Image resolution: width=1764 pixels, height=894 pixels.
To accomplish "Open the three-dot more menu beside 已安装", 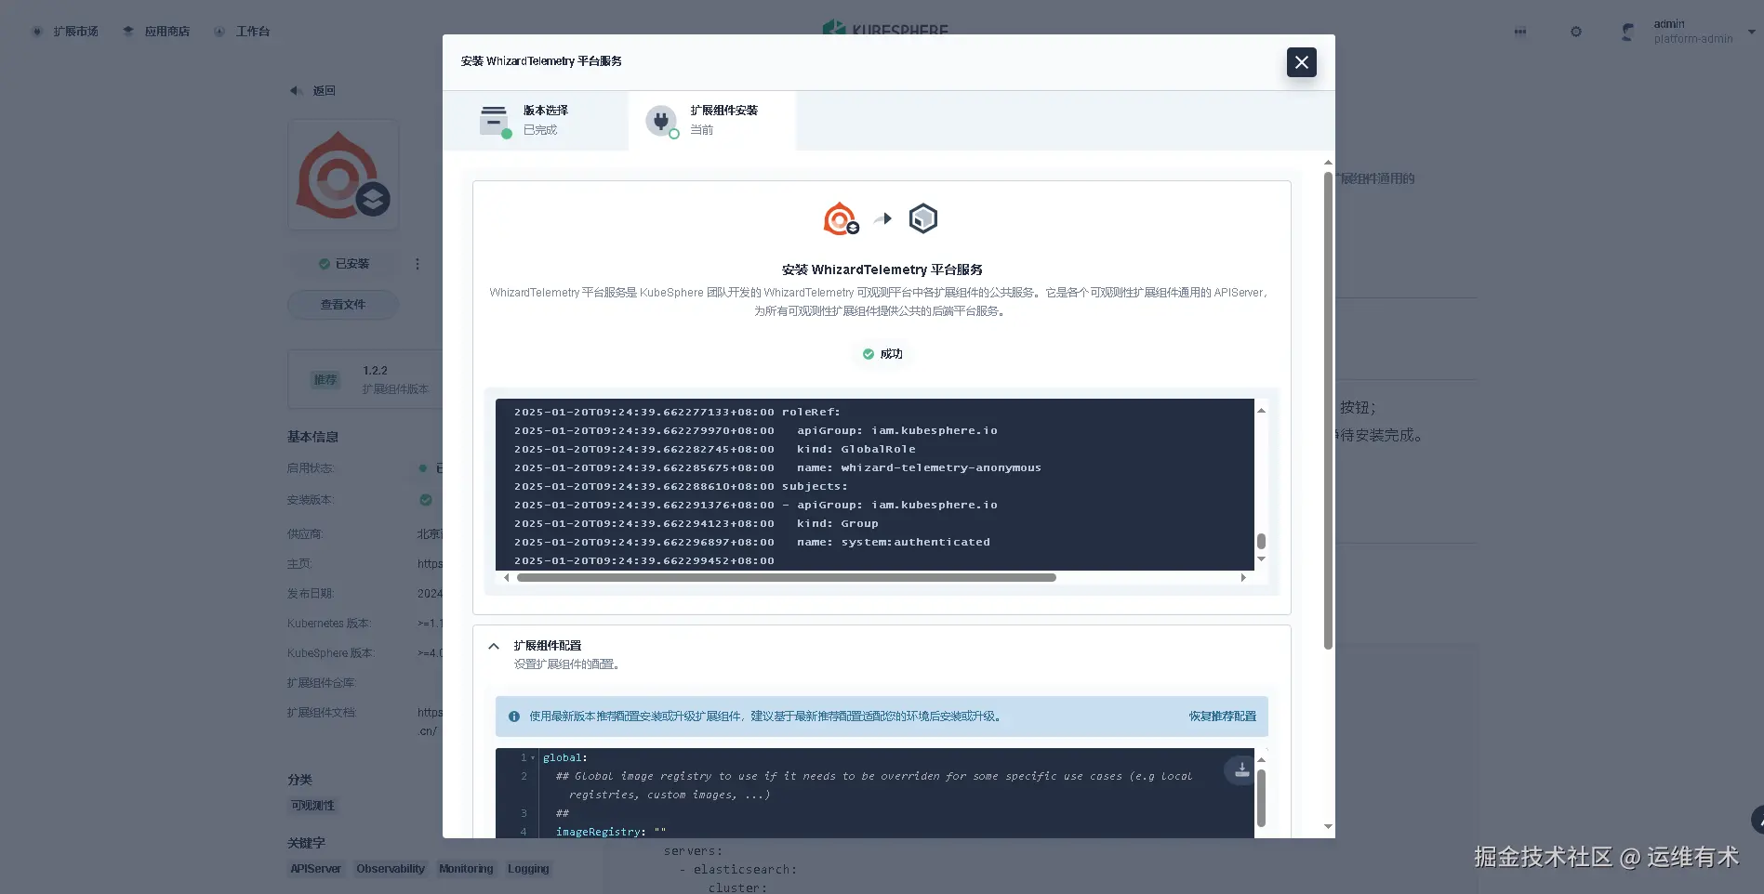I will pos(418,264).
